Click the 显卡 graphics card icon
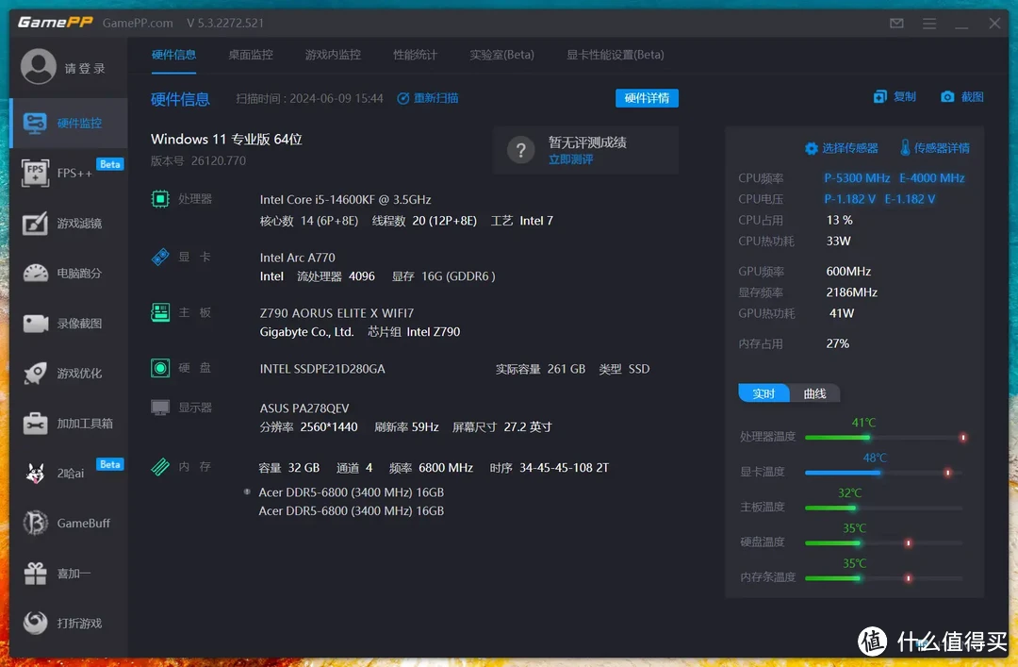 coord(159,257)
